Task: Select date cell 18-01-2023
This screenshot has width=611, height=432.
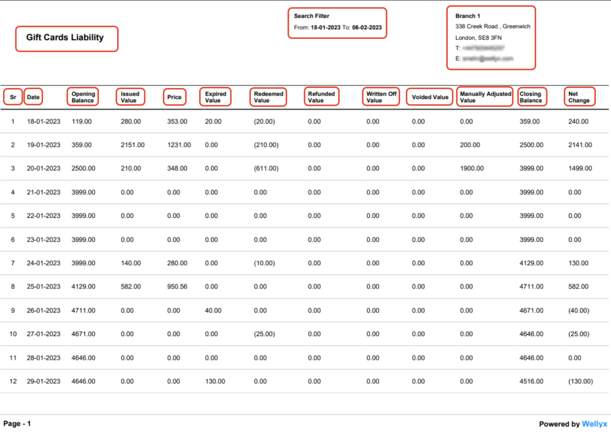Action: click(x=43, y=122)
